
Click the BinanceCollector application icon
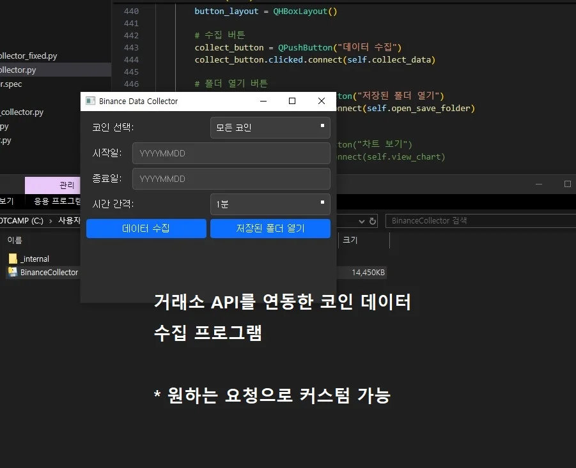pyautogui.click(x=13, y=272)
